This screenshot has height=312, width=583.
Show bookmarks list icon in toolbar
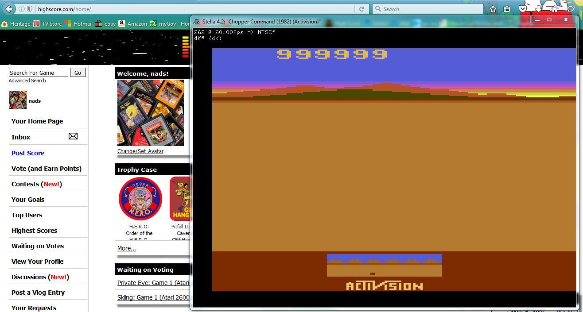pyautogui.click(x=507, y=9)
